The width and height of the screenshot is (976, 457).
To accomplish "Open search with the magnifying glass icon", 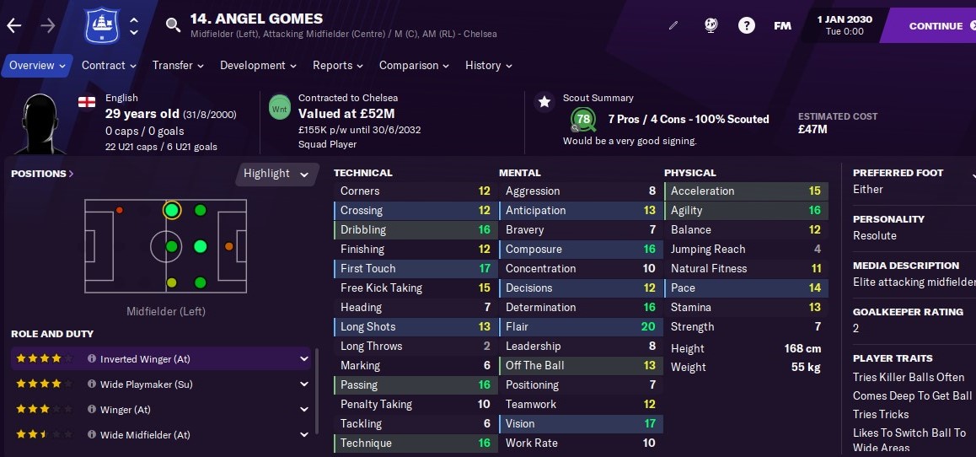I will coord(173,25).
